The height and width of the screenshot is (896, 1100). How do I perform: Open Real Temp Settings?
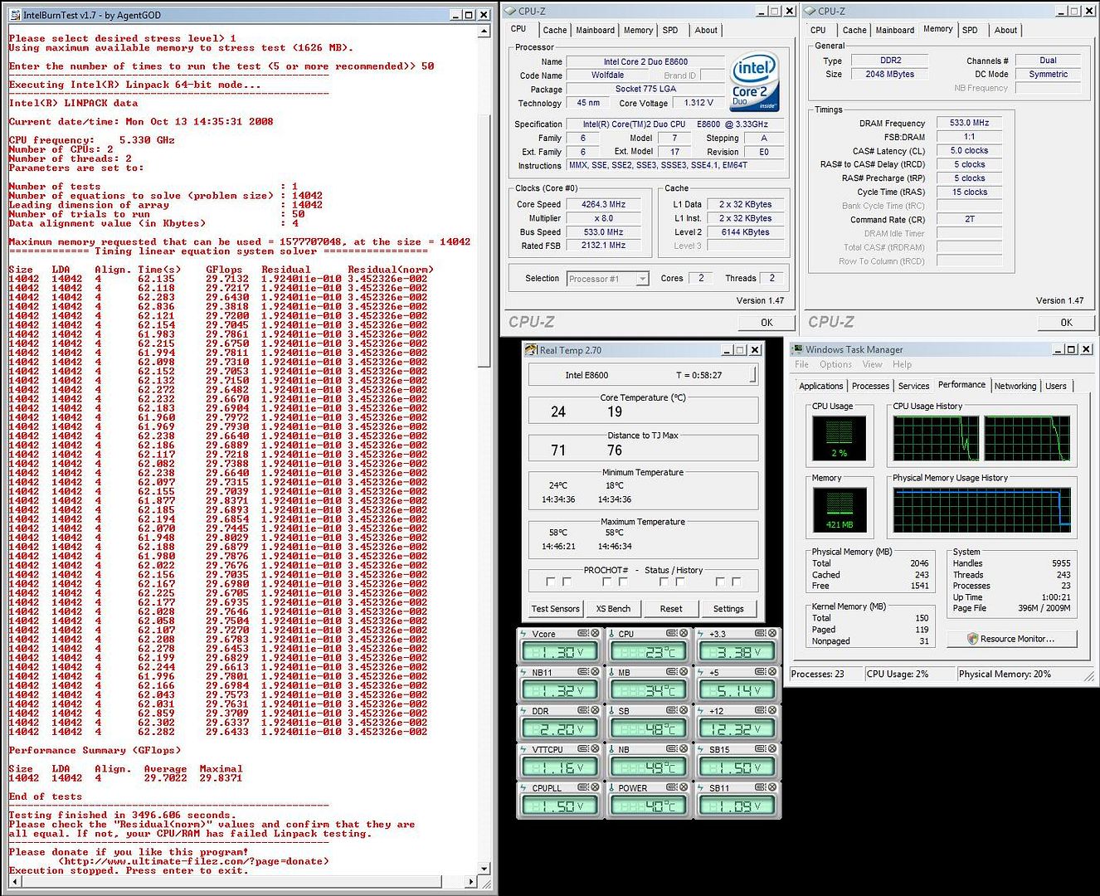pos(728,608)
